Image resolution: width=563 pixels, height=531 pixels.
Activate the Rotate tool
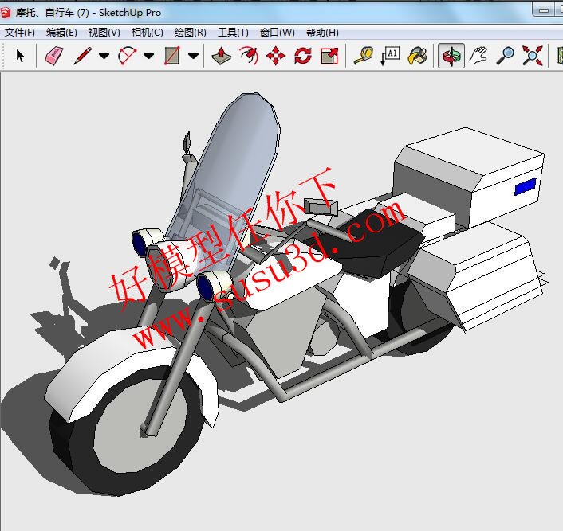tap(303, 56)
